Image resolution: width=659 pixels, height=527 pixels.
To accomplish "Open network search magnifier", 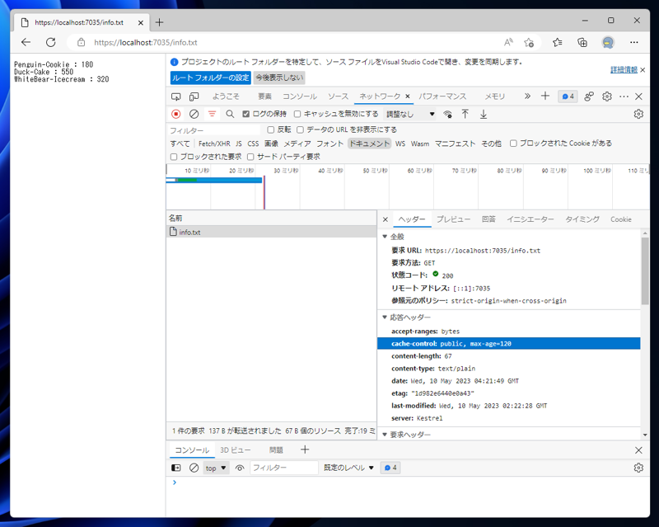I will pos(230,114).
